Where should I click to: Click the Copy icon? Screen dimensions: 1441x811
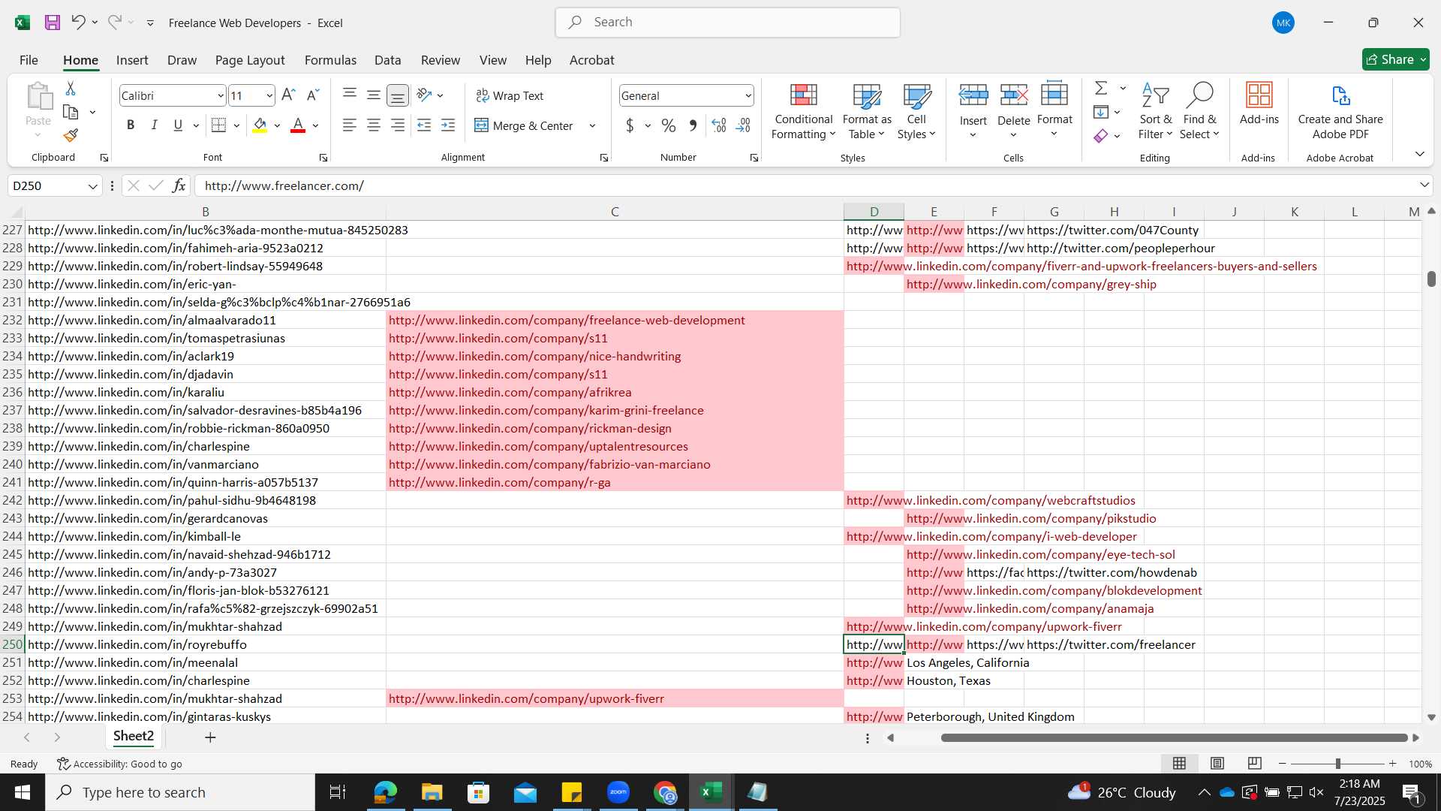[x=71, y=113]
